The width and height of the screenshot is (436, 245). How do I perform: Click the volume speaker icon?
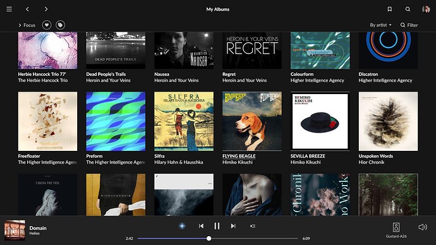click(x=422, y=227)
